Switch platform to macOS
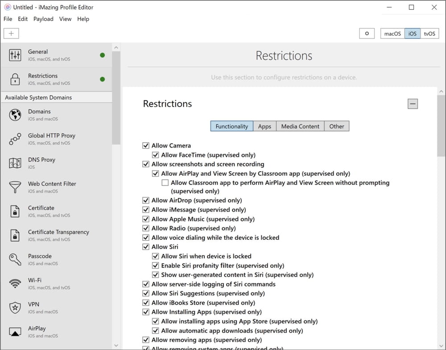446x350 pixels. pyautogui.click(x=392, y=33)
